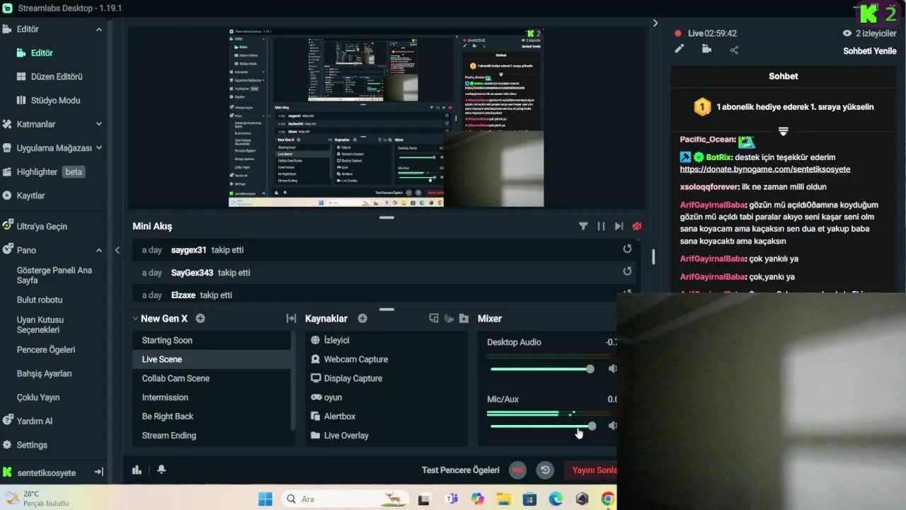Open the donate.bynogame.com link in chat
The image size is (906, 510).
(765, 169)
